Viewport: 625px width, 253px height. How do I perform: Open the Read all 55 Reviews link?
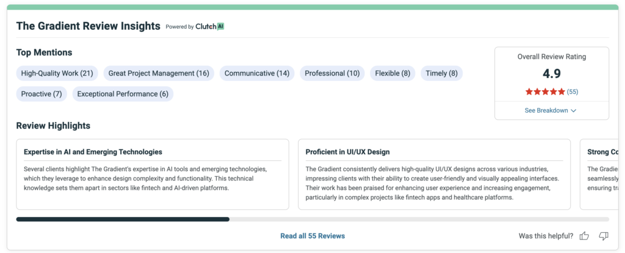(312, 236)
